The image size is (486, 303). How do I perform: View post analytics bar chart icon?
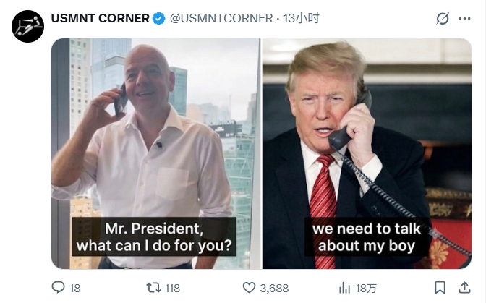point(344,288)
